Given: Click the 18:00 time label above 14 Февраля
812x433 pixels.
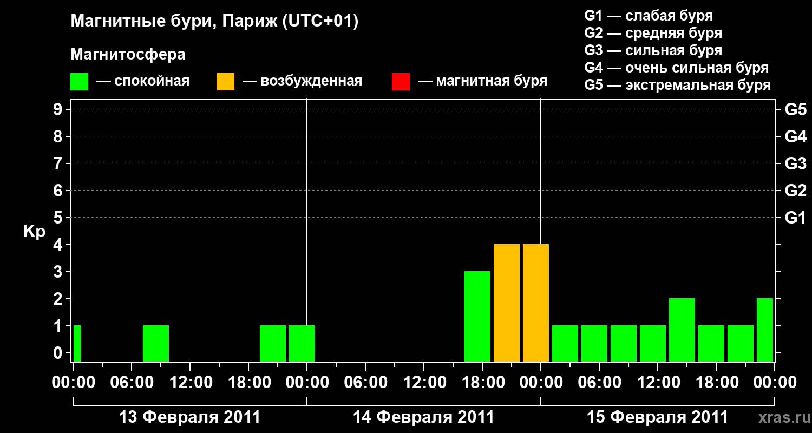Looking at the screenshot, I should [482, 382].
